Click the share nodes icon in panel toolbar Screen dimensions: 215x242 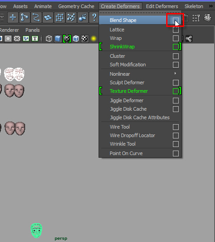(189, 39)
